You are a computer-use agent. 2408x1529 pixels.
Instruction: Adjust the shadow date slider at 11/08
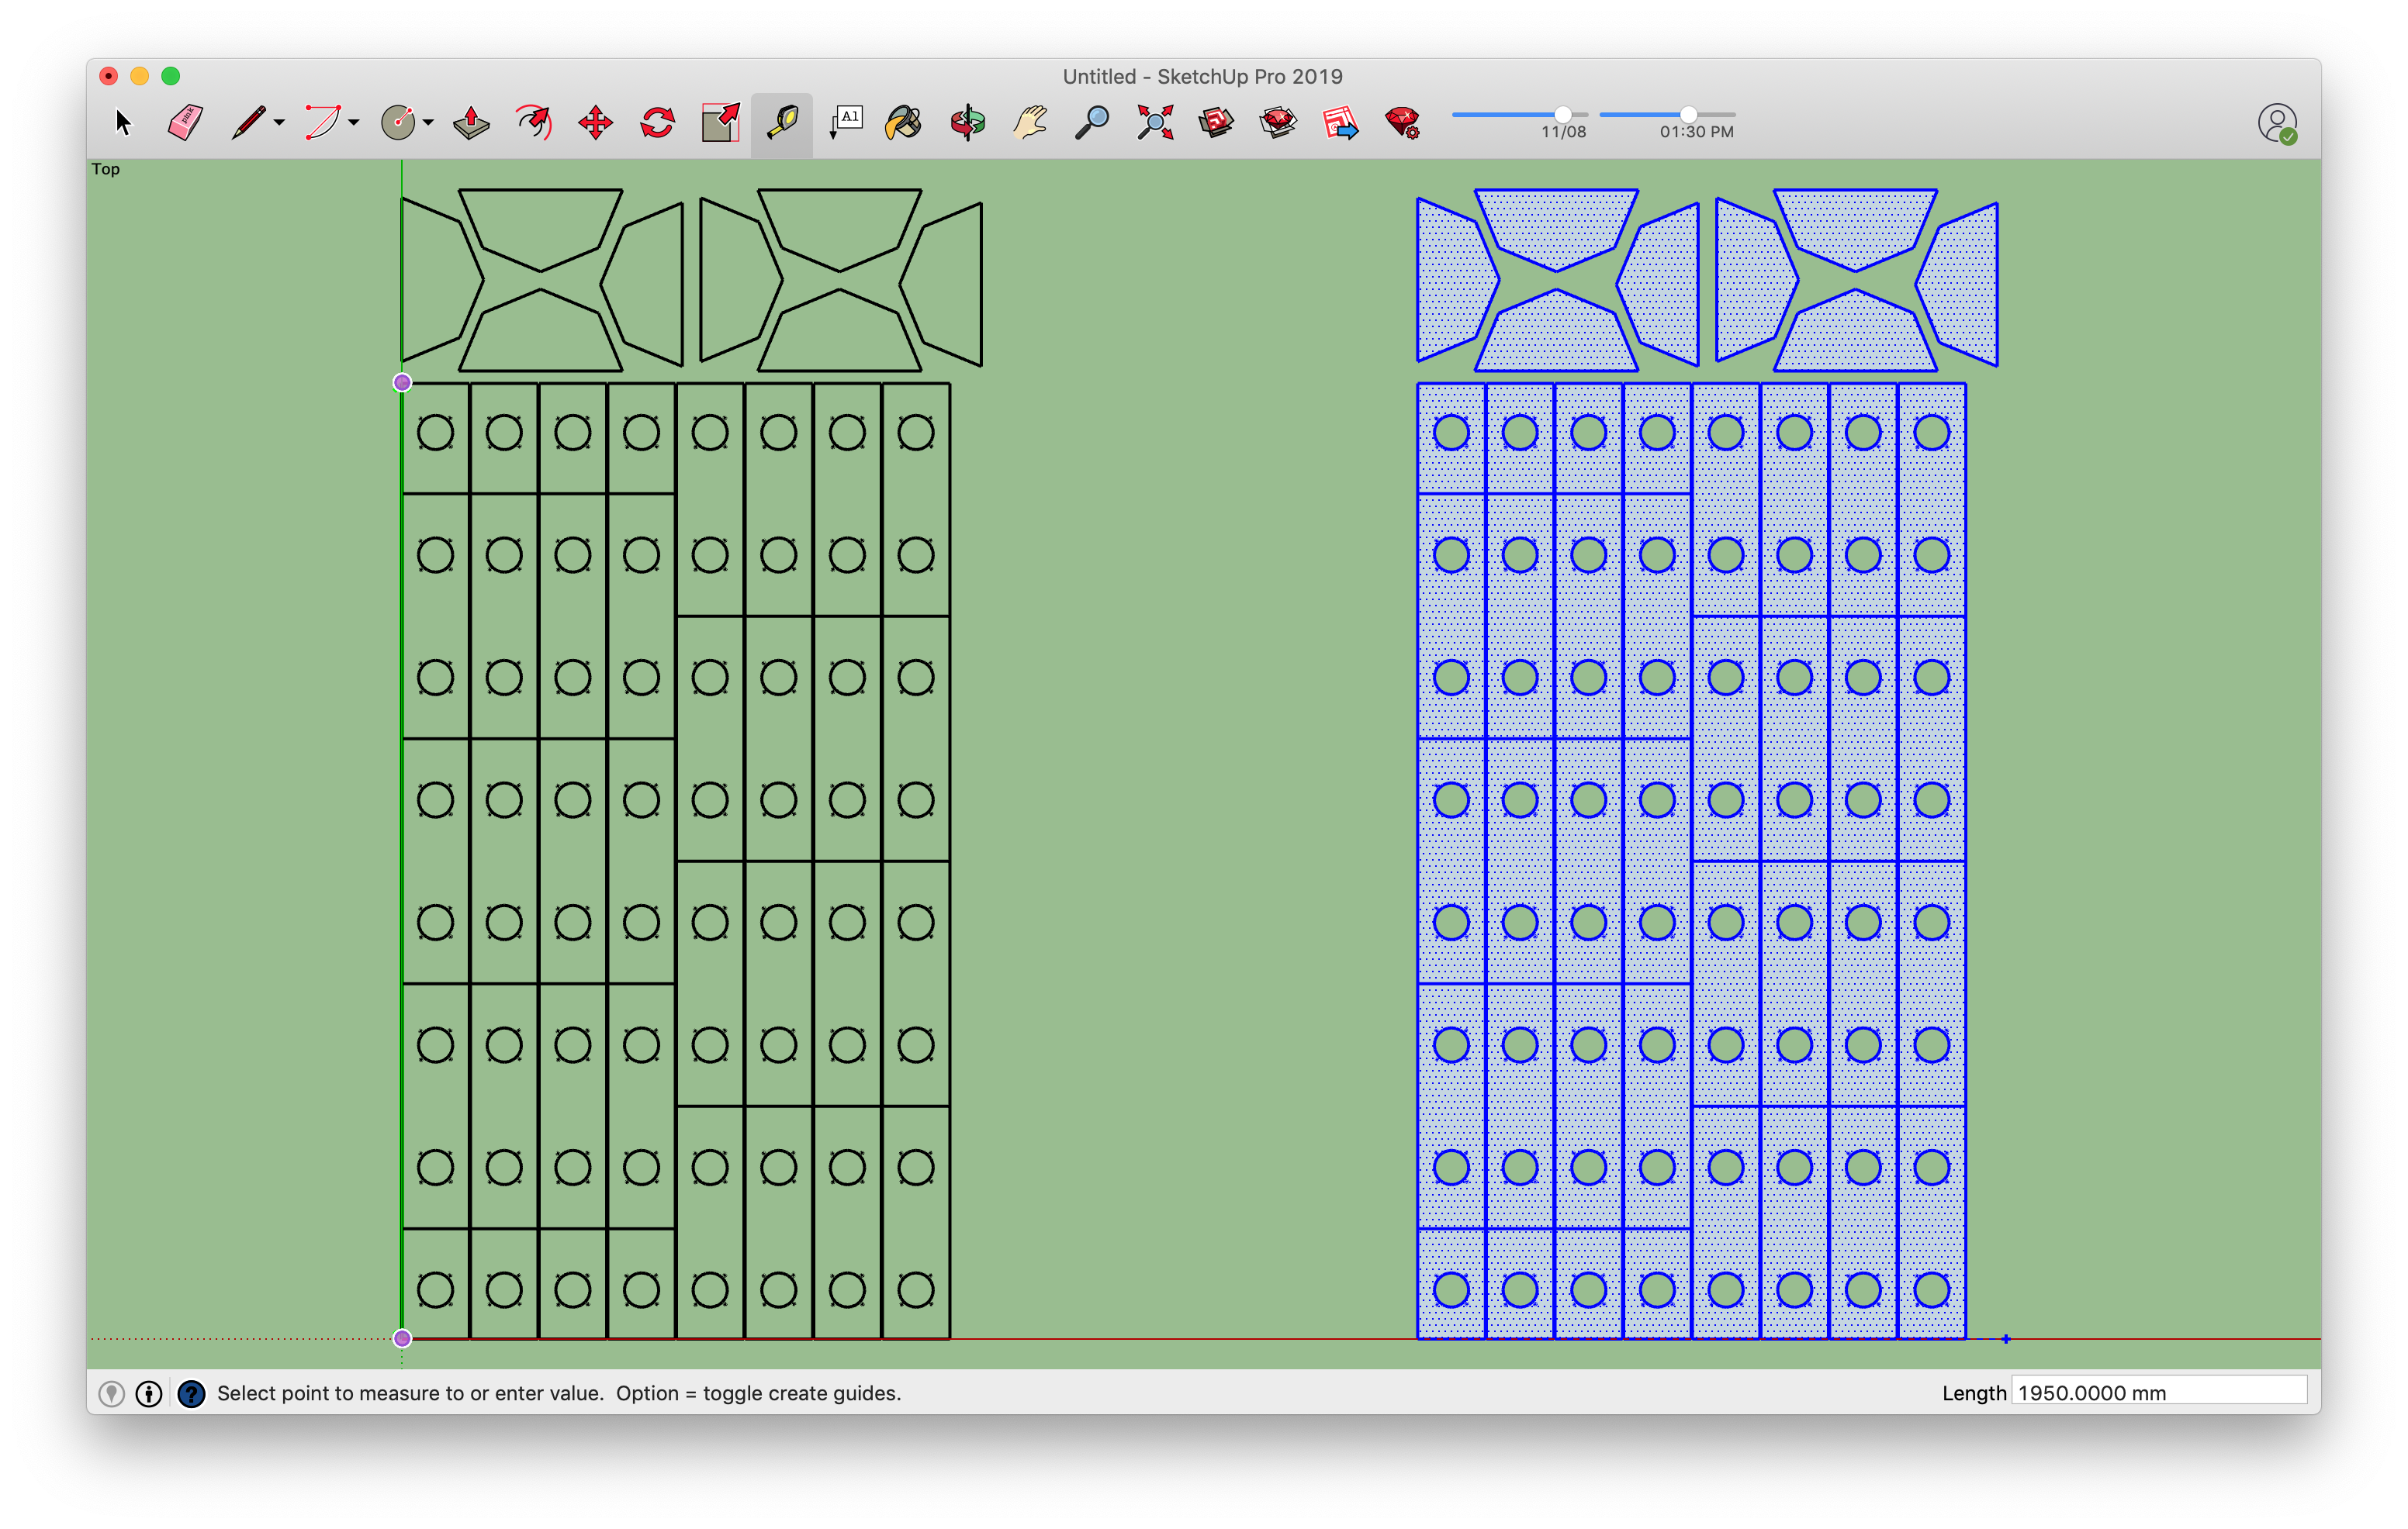point(1563,115)
